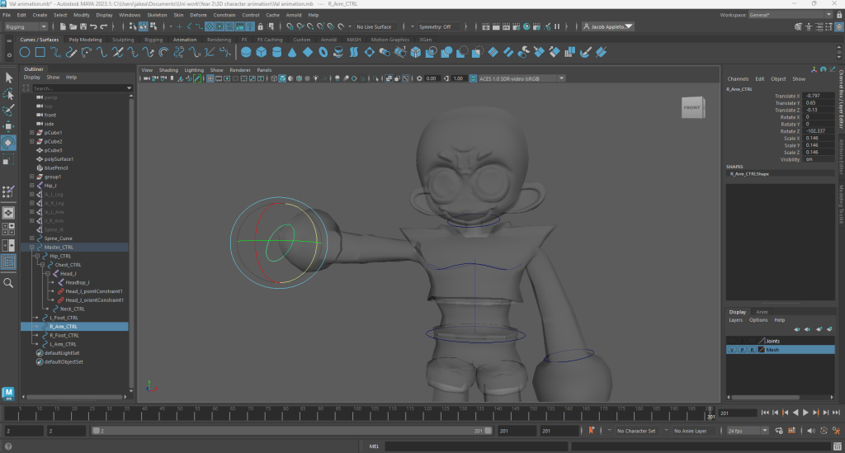
Task: Click the polygon cube shelf icon
Action: [261, 52]
